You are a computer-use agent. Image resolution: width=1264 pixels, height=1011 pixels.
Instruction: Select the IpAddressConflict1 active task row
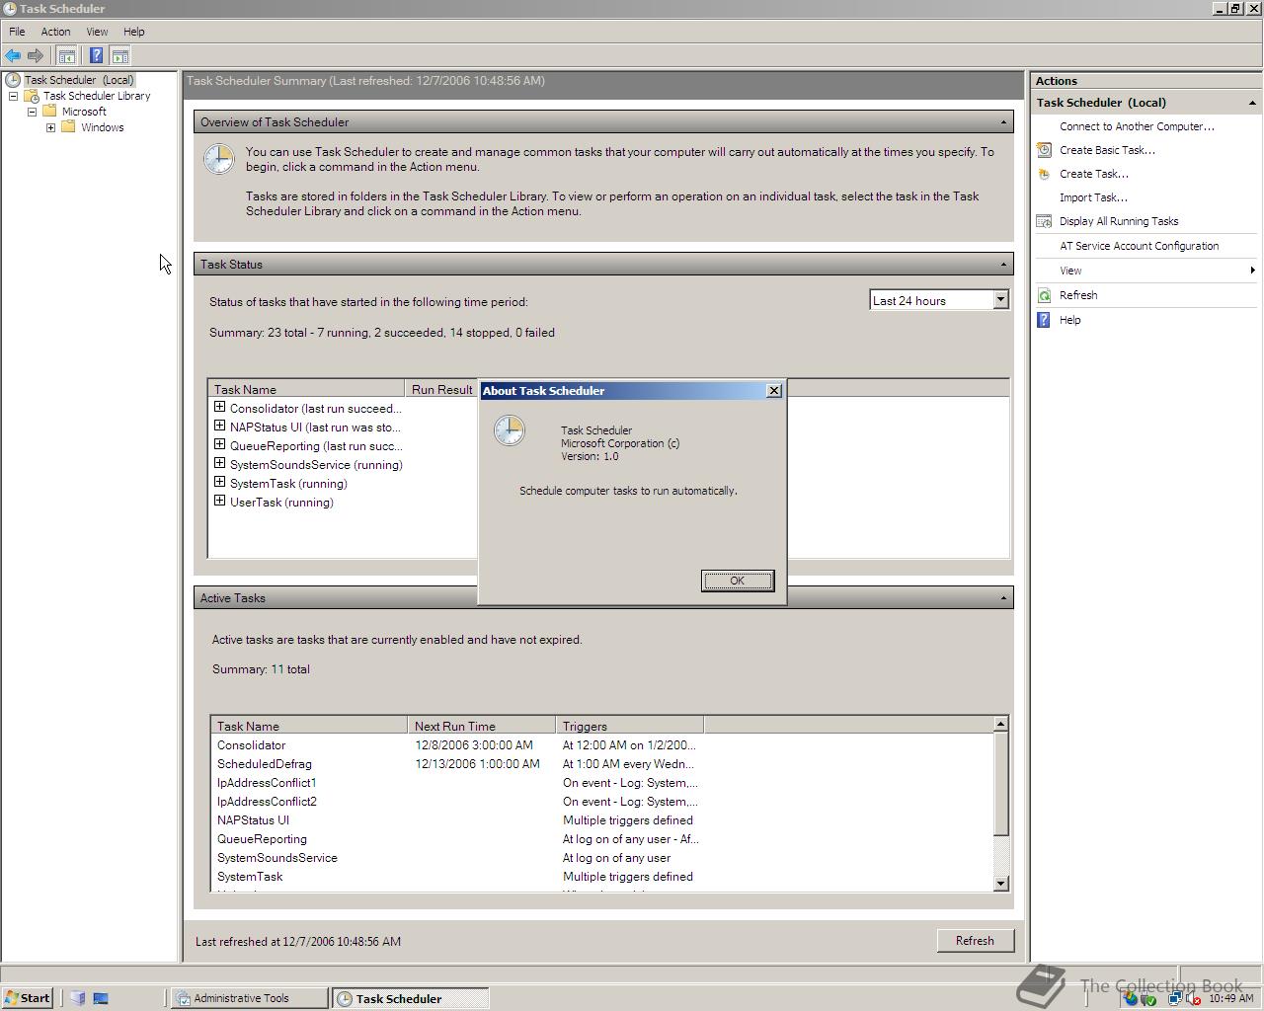(x=601, y=783)
